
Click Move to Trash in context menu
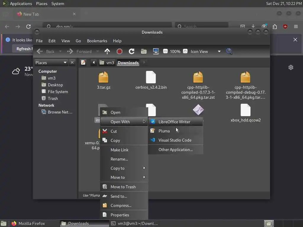tap(124, 187)
